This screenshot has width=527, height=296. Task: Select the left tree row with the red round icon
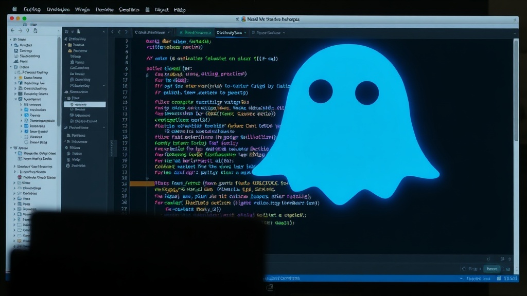[36, 177]
